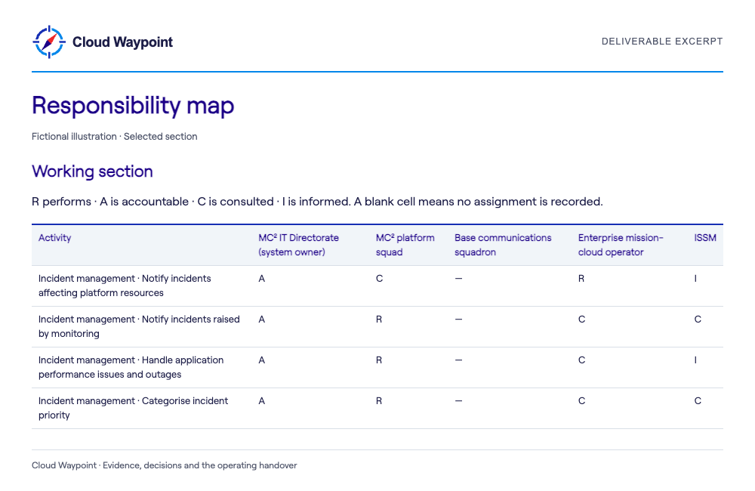Image resolution: width=755 pixels, height=491 pixels.
Task: Click the MC² platform squad column header
Action: coord(405,245)
